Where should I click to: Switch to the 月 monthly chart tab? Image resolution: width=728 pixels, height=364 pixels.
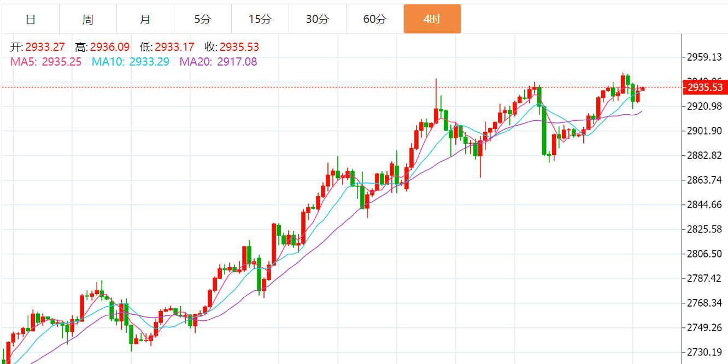click(x=145, y=19)
